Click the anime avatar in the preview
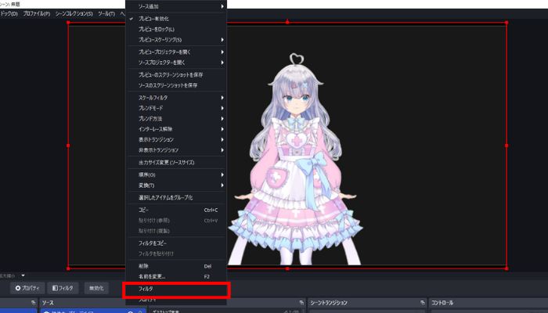 pos(295,160)
